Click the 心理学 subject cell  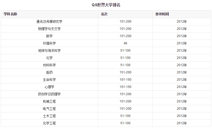[x=49, y=87]
